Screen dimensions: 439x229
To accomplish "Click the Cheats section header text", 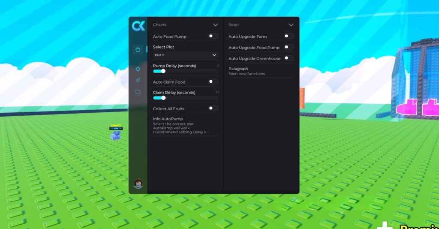I will point(159,24).
